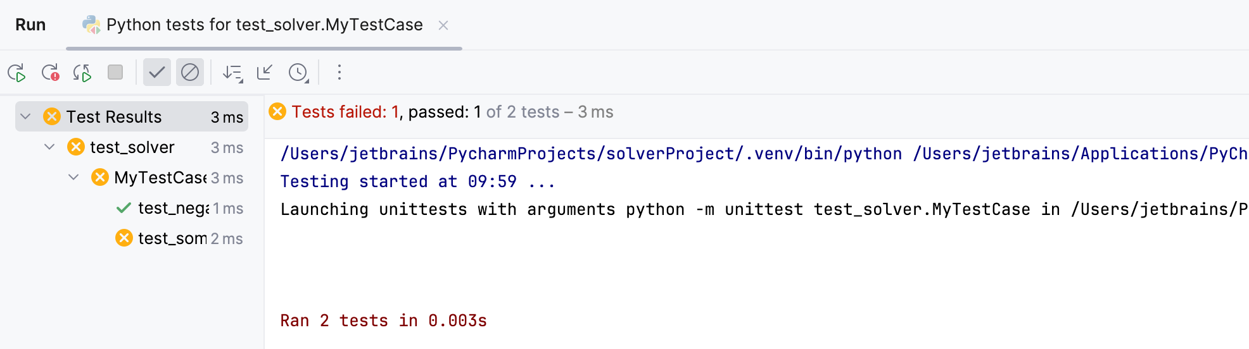Collapse the test_solver node
The width and height of the screenshot is (1249, 349).
pyautogui.click(x=49, y=147)
